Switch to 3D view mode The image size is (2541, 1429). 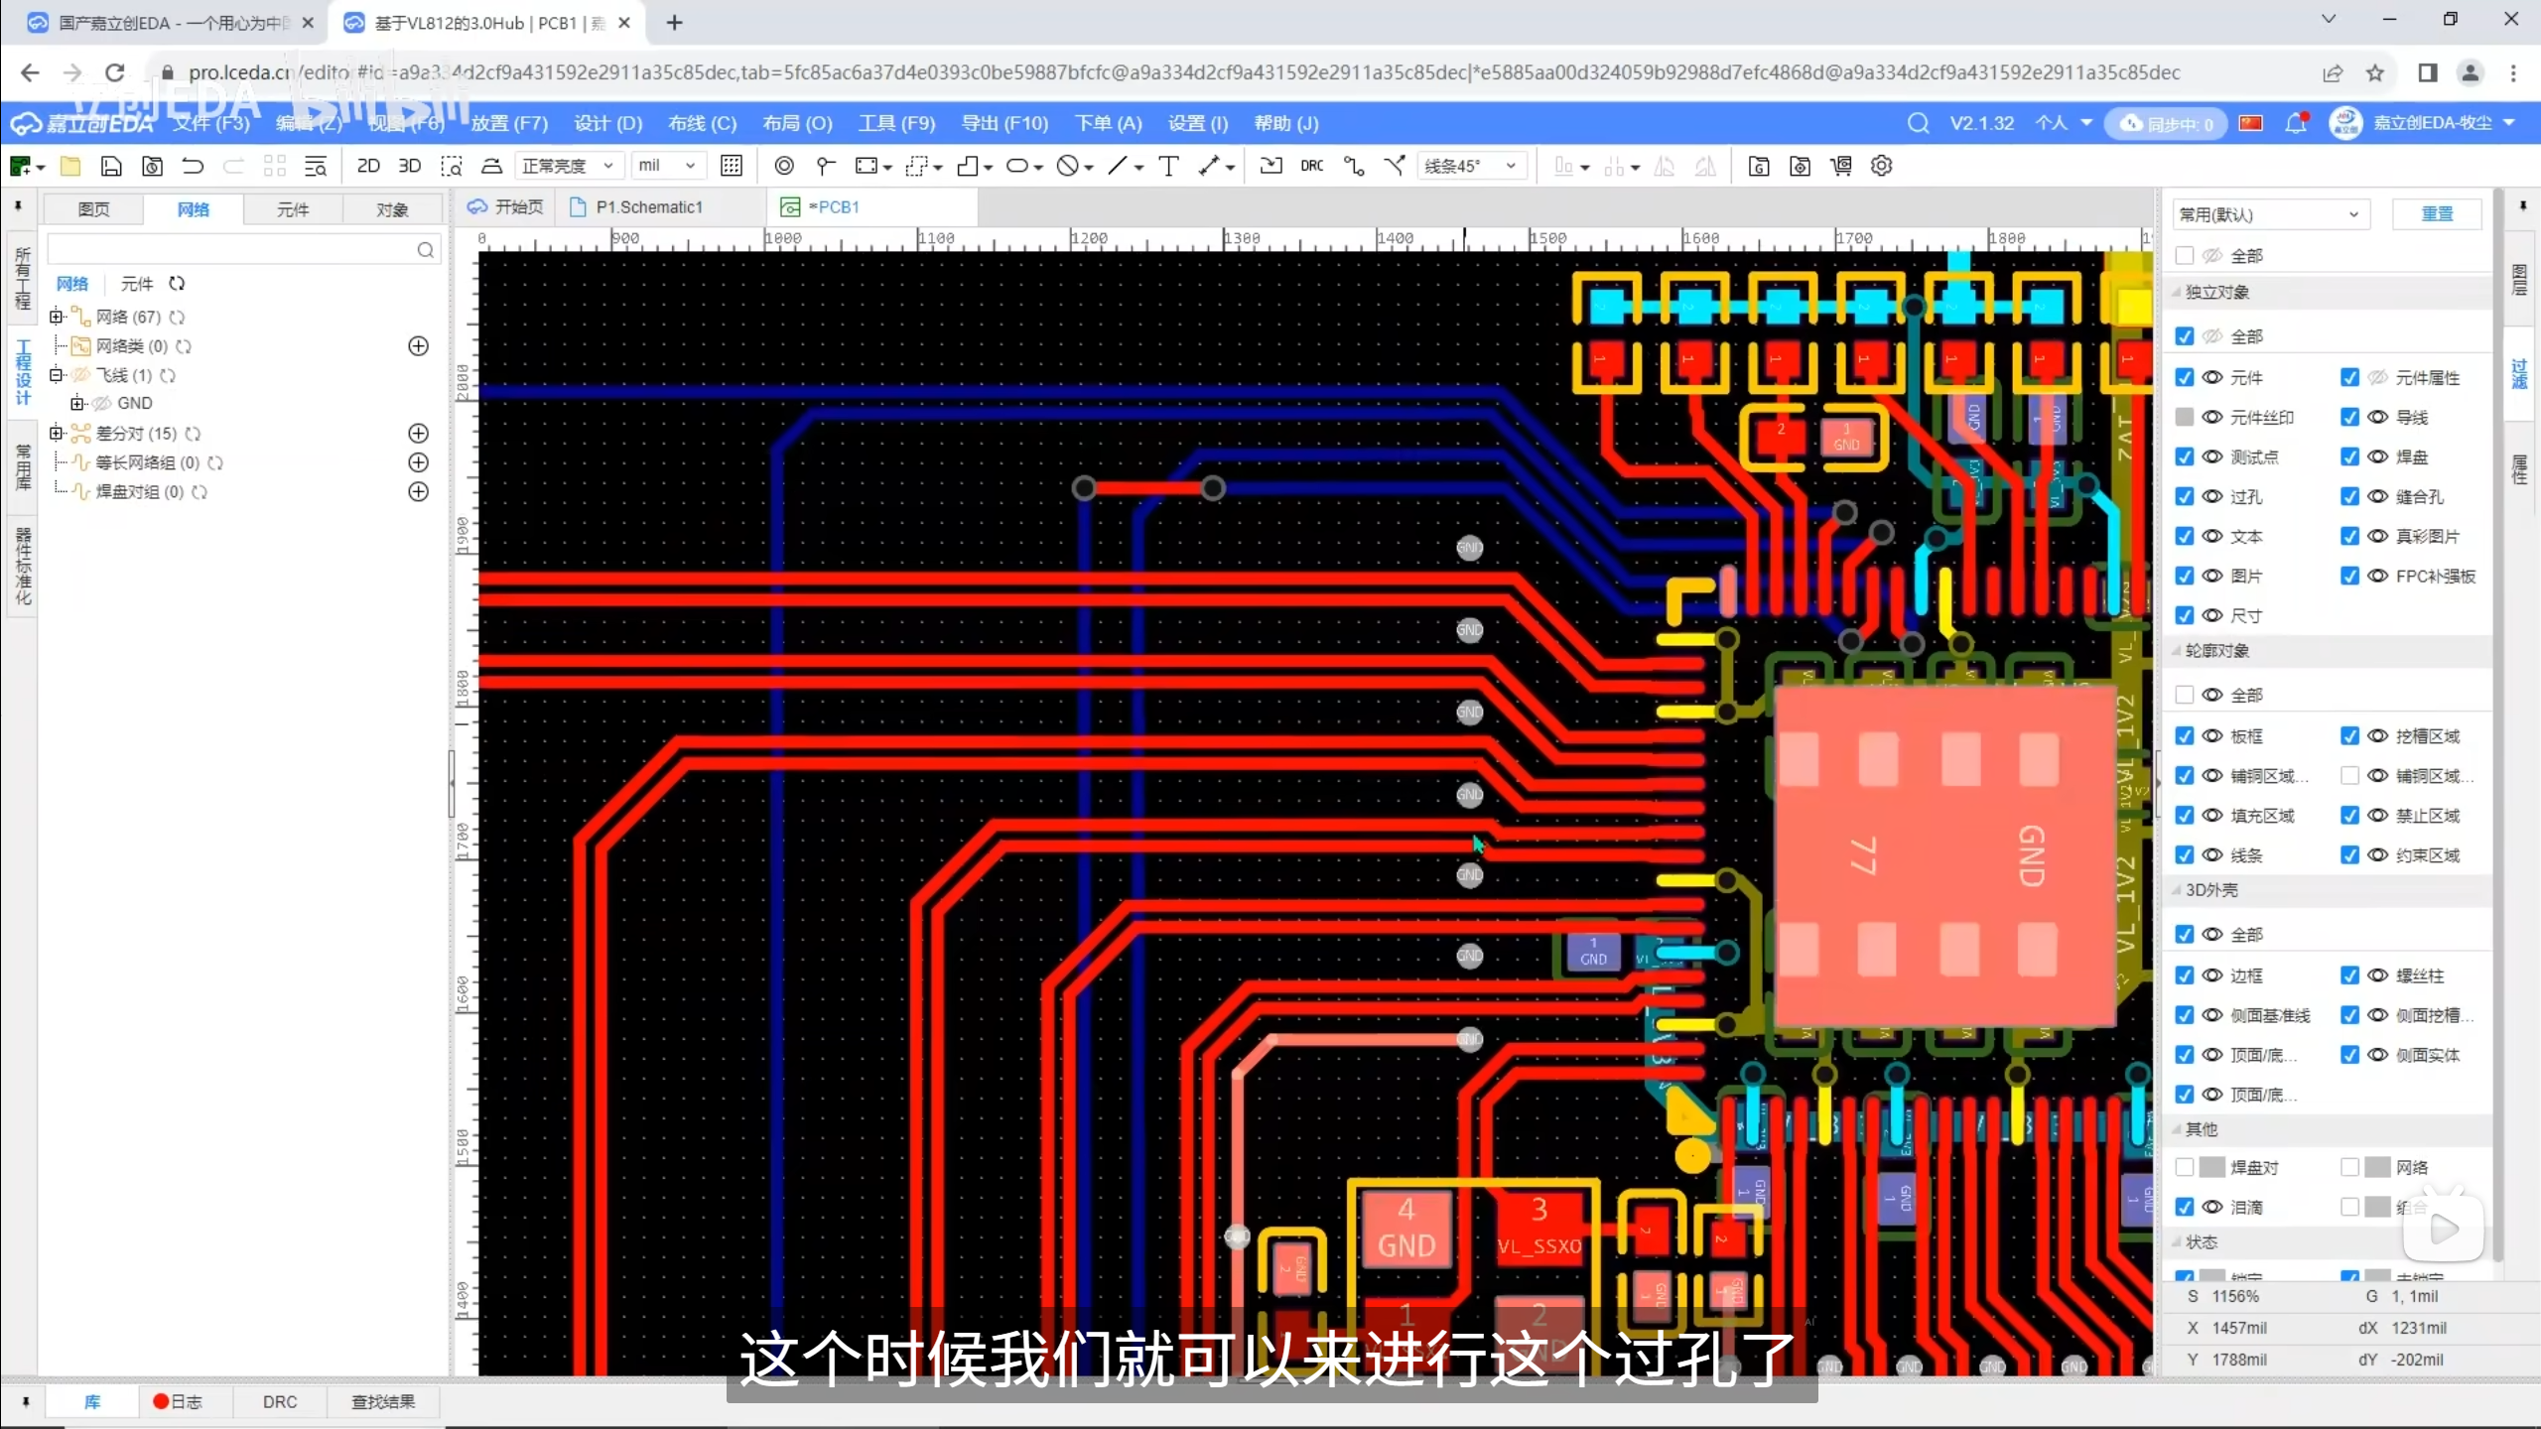coord(409,166)
